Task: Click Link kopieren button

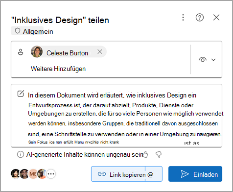Action: pos(118,174)
